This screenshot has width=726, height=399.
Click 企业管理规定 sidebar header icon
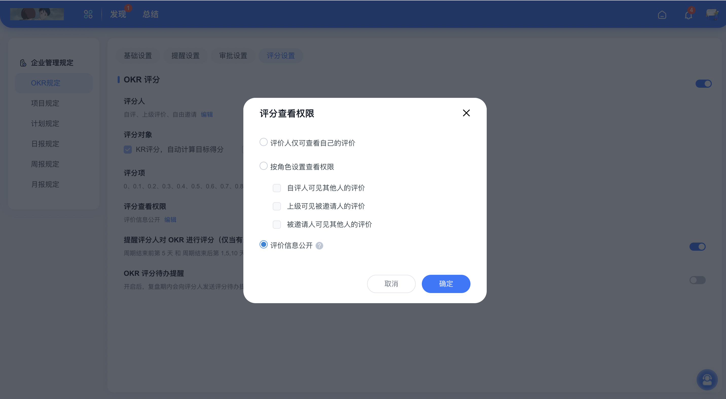tap(23, 63)
